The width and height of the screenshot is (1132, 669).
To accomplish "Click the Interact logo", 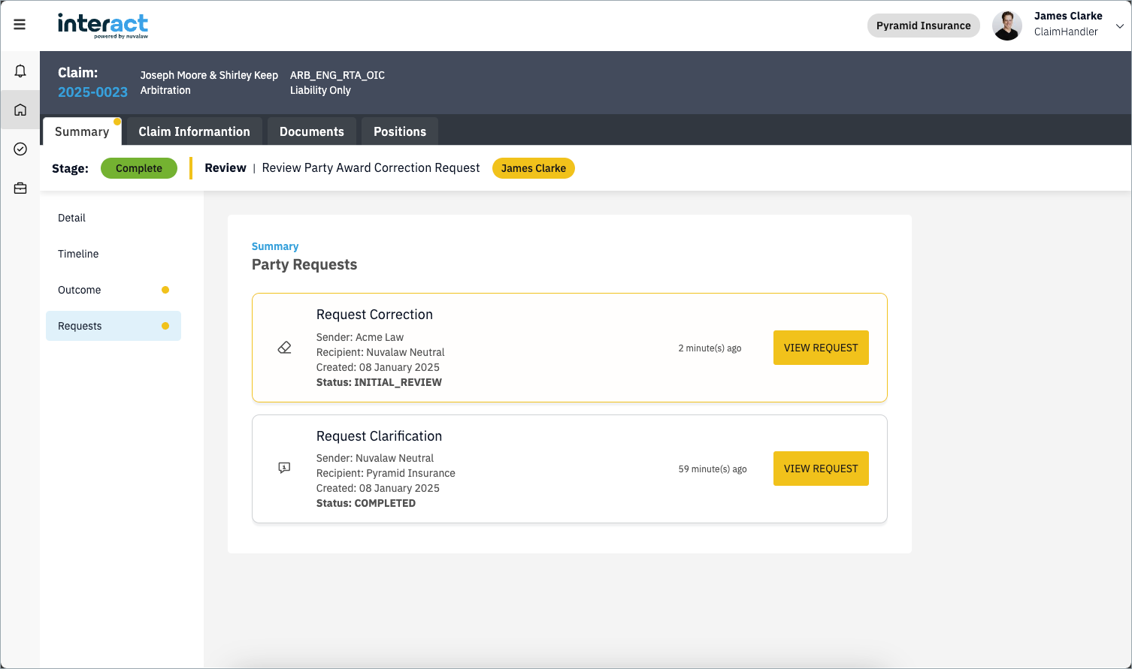I will [103, 25].
